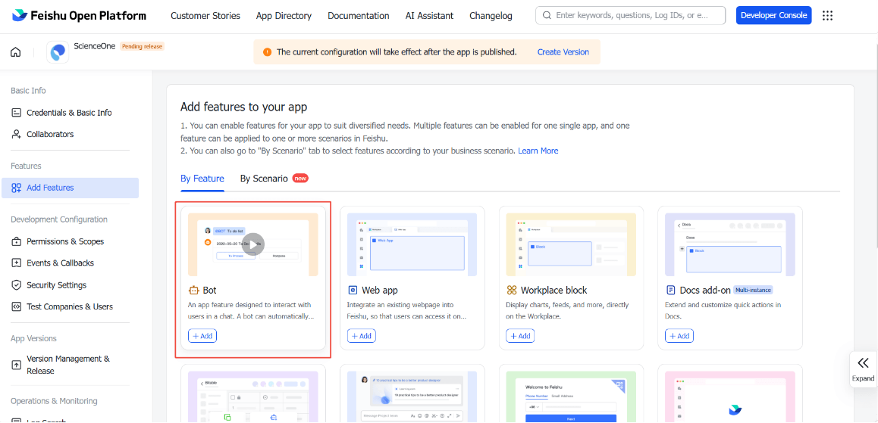878x423 pixels.
Task: Go to the home icon
Action: pyautogui.click(x=16, y=52)
